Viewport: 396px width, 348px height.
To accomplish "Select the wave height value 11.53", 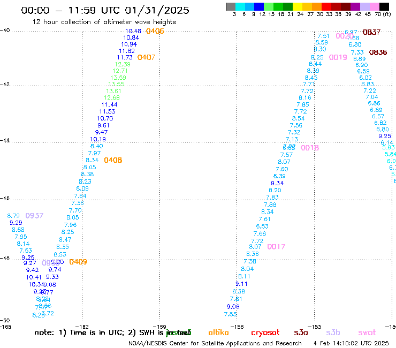I will coord(107,111).
